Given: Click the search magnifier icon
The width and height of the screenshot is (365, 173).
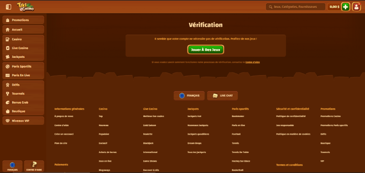Looking at the screenshot, I should click(271, 7).
